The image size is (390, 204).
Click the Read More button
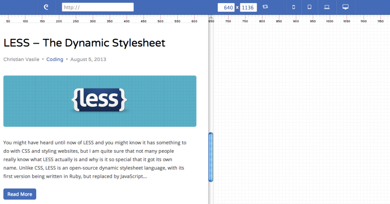(20, 194)
